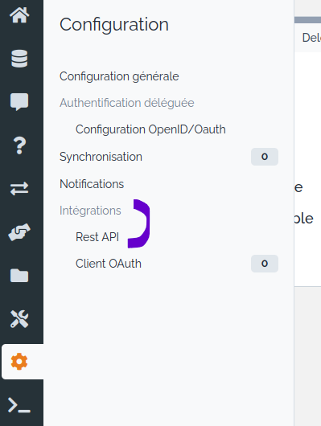
Task: Click the Intégrations section heading
Action: coord(90,211)
